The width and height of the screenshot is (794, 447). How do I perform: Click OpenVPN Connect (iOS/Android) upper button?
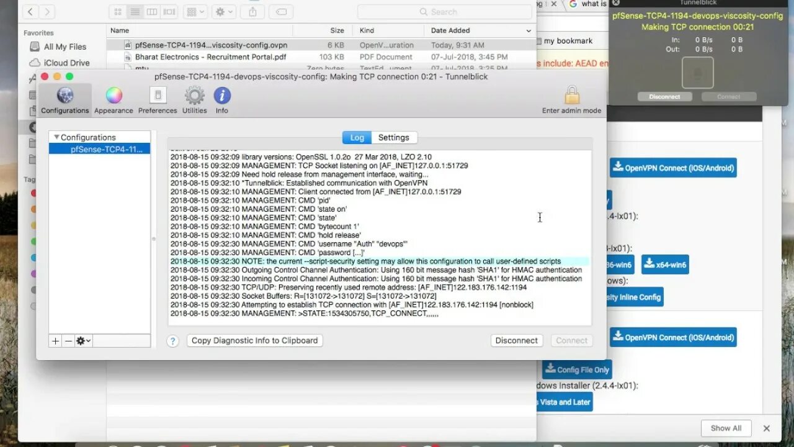[x=673, y=168]
